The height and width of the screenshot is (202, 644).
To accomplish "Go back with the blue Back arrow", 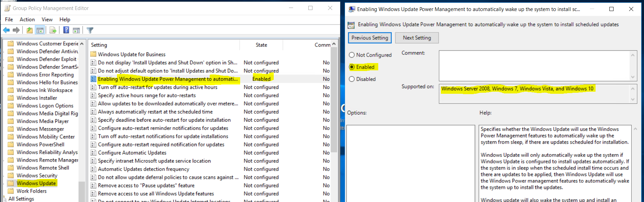I will click(6, 30).
